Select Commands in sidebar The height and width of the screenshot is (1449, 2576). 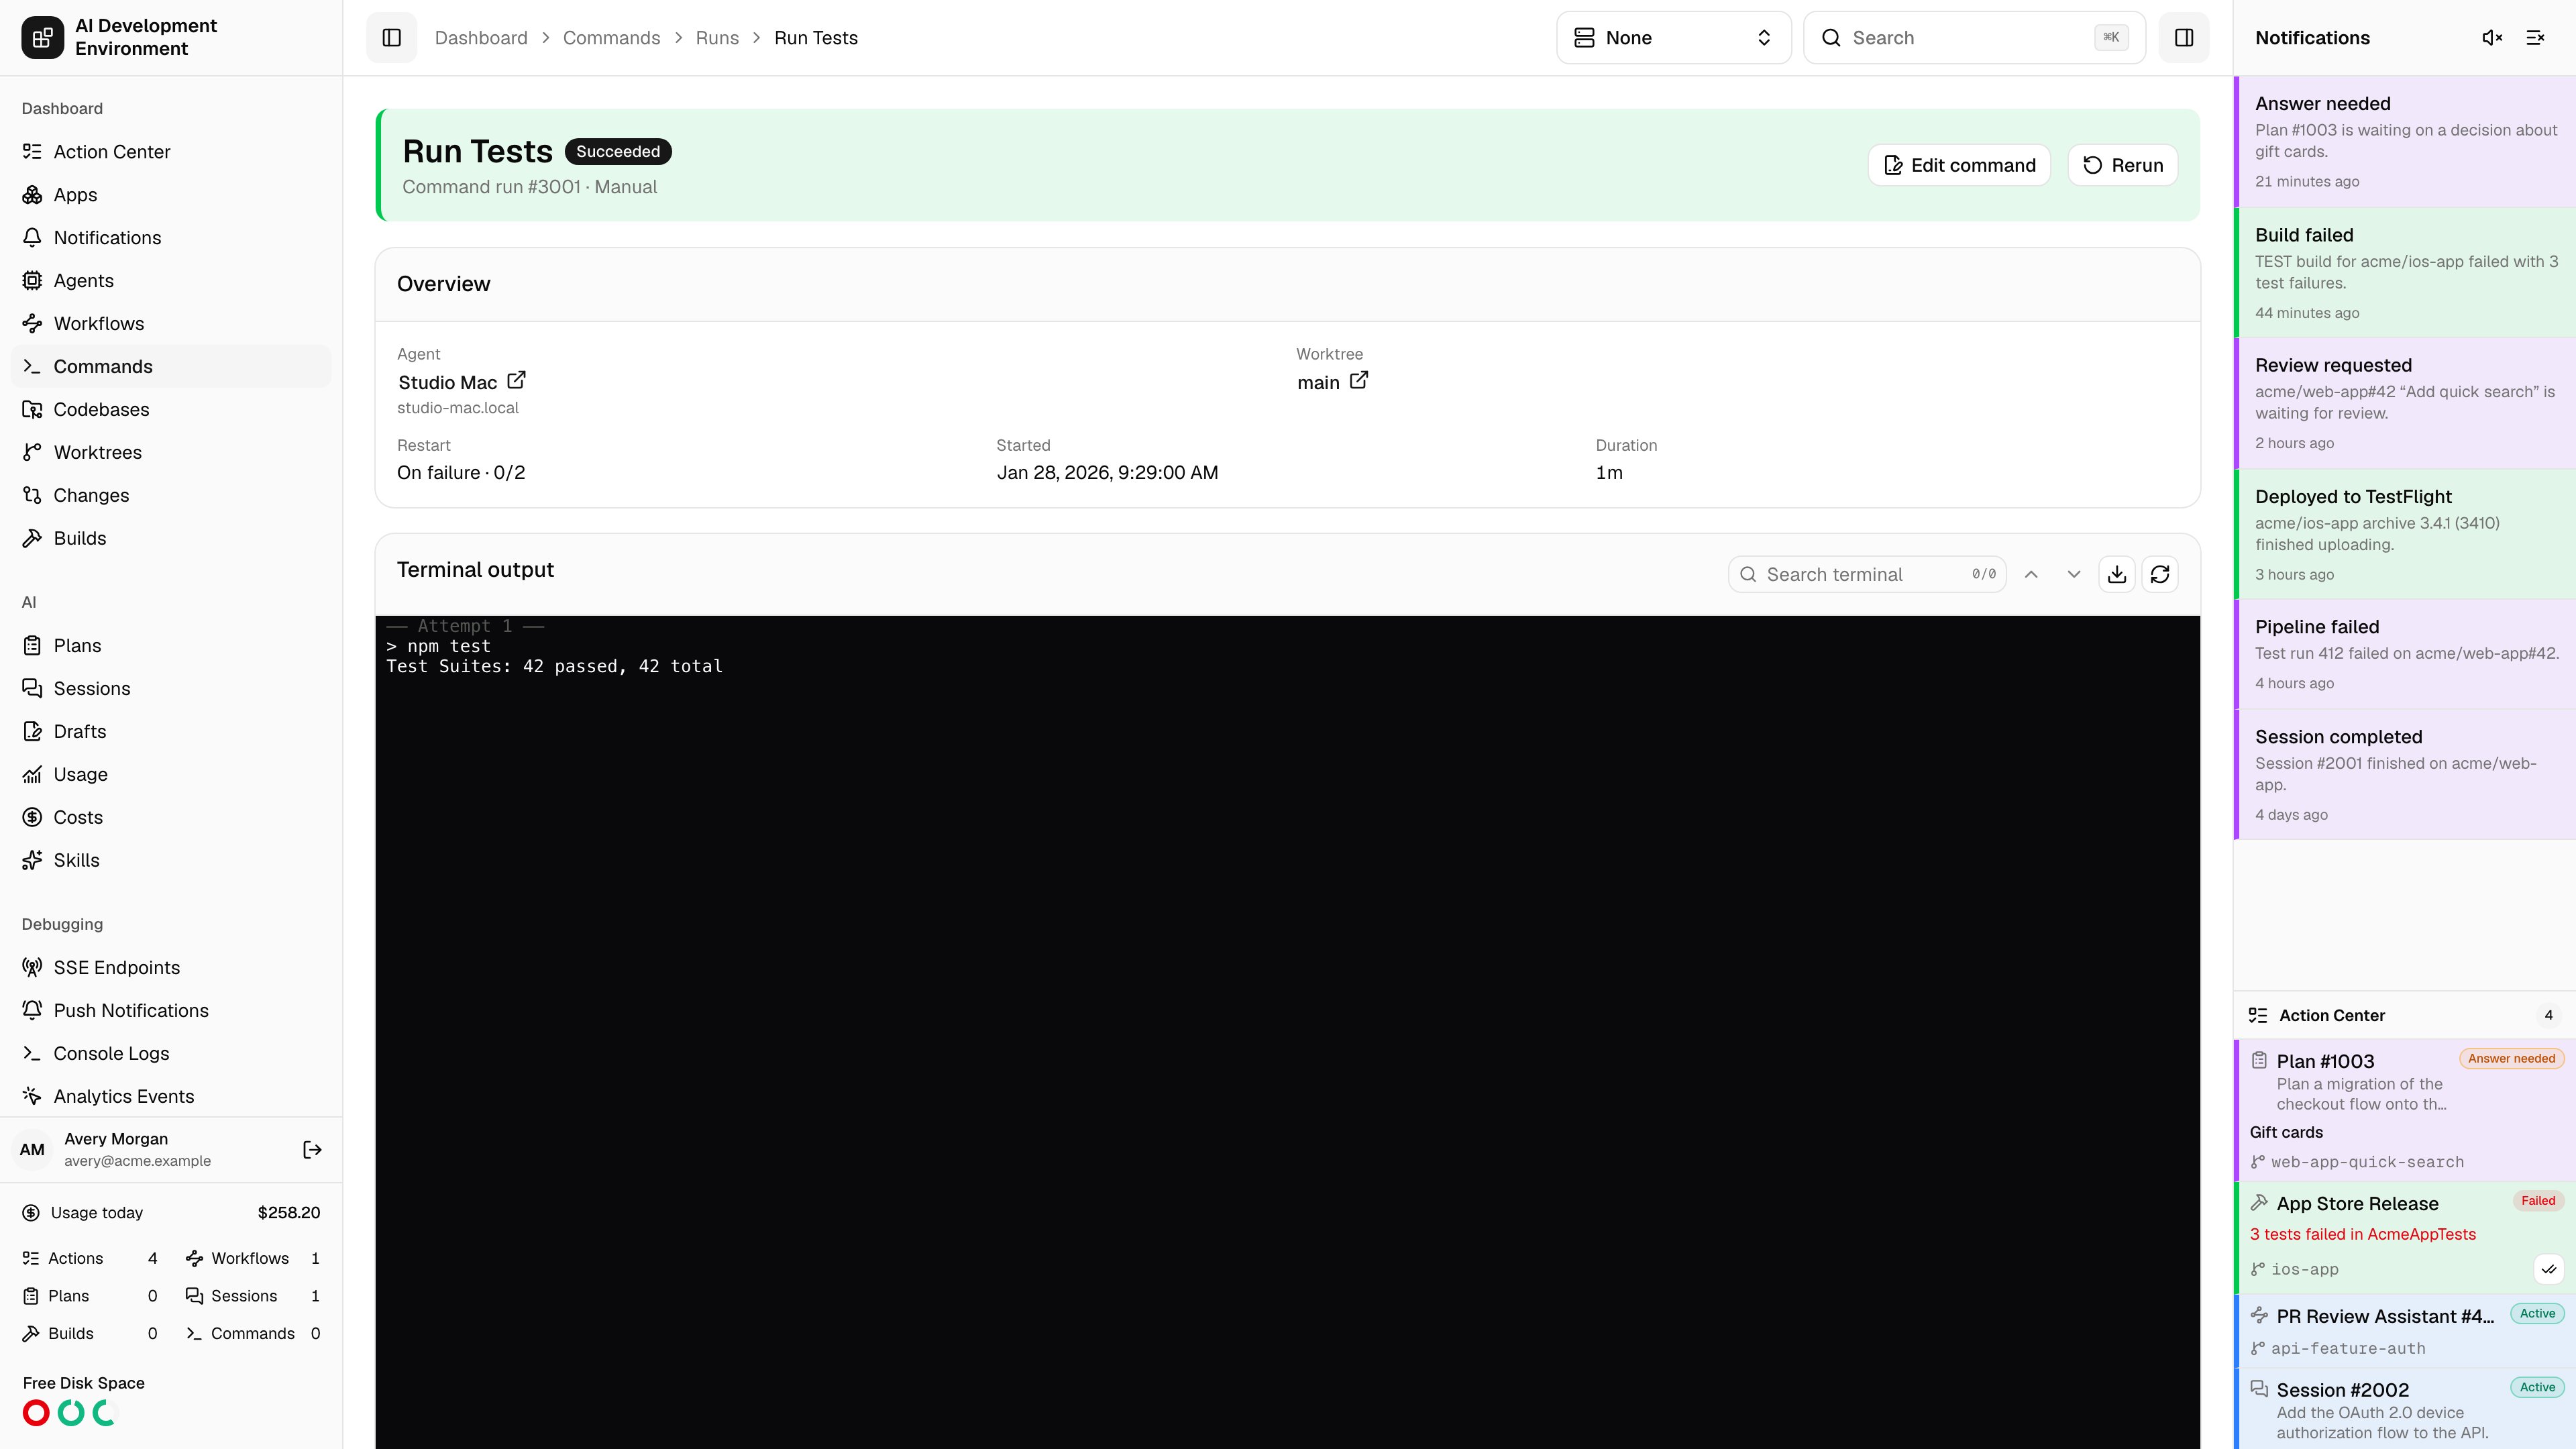(171, 367)
